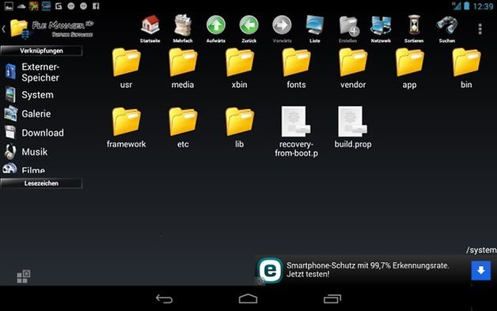Switch to Liste view
This screenshot has width=497, height=311.
(x=315, y=28)
